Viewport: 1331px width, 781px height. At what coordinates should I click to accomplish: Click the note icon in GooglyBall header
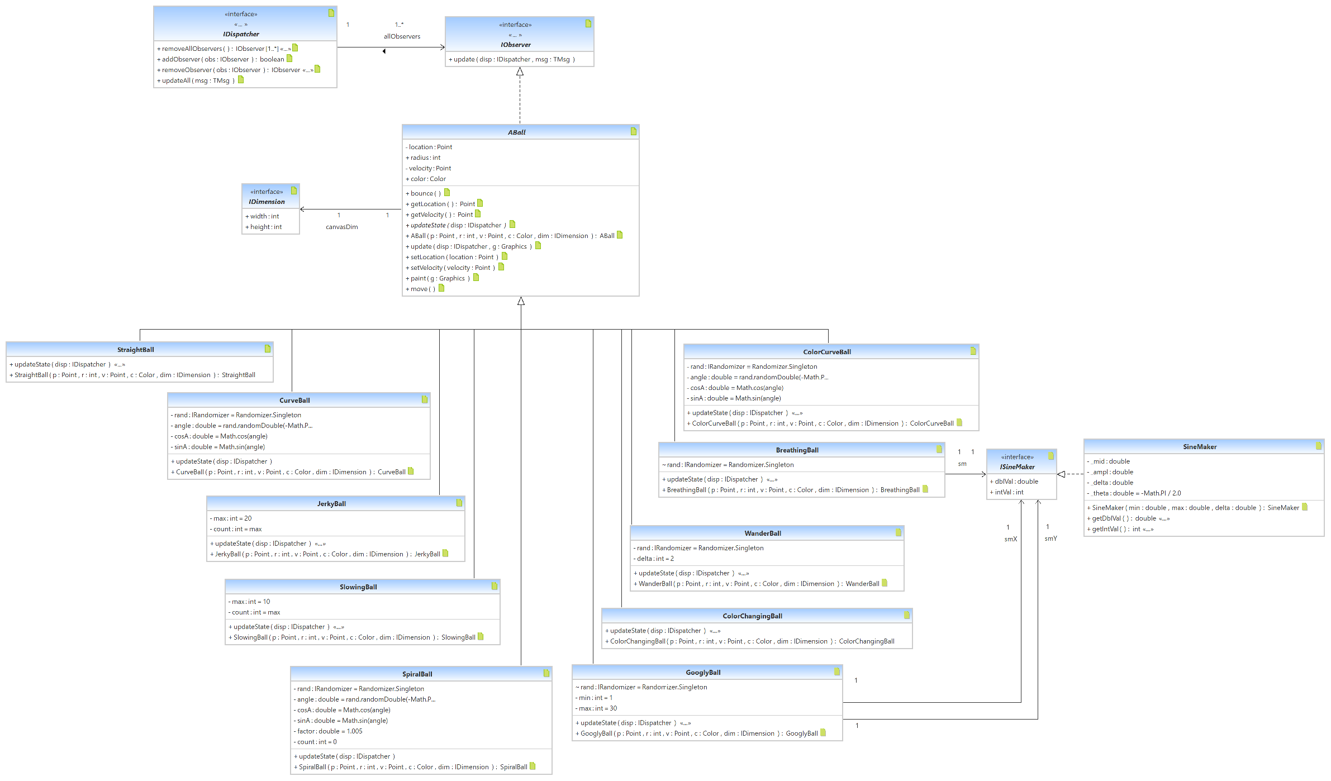pyautogui.click(x=836, y=672)
